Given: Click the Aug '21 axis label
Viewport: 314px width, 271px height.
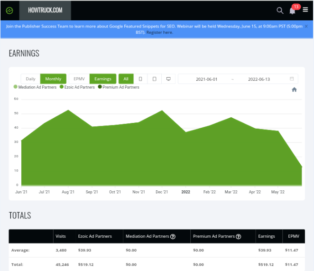Looking at the screenshot, I should pyautogui.click(x=68, y=192).
